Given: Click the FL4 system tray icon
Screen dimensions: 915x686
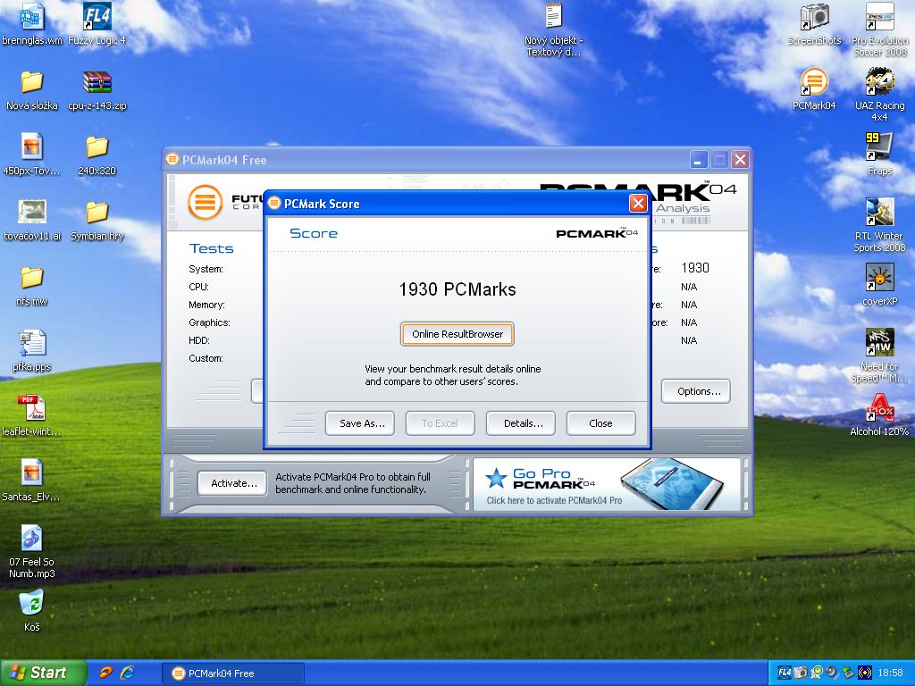Looking at the screenshot, I should point(785,673).
